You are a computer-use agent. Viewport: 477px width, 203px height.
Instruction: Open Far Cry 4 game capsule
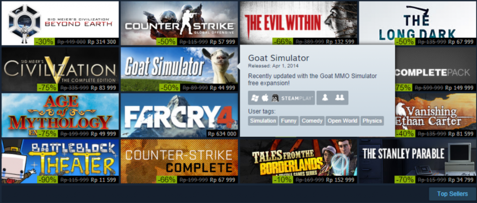(x=179, y=115)
